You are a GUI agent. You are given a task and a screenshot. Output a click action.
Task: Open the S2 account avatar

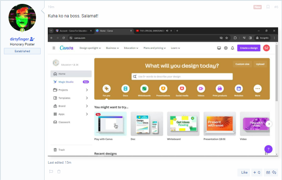pyautogui.click(x=266, y=48)
